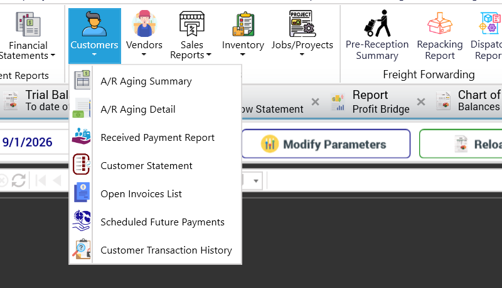Open the Open Invoices List report
The height and width of the screenshot is (288, 502).
155,193
